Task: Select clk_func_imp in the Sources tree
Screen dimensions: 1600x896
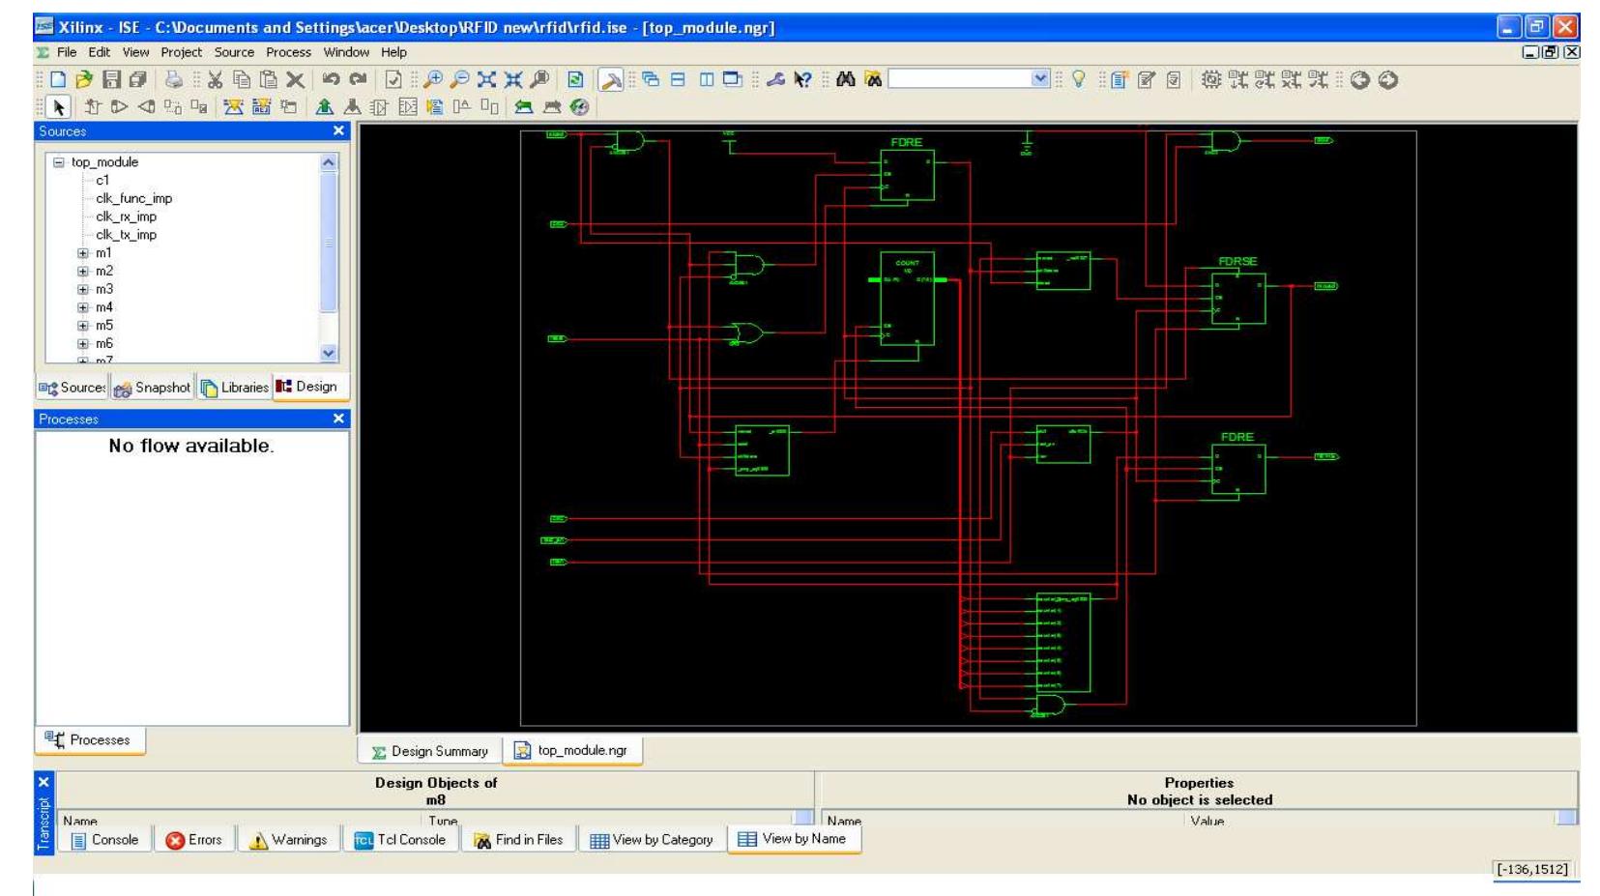Action: tap(134, 198)
